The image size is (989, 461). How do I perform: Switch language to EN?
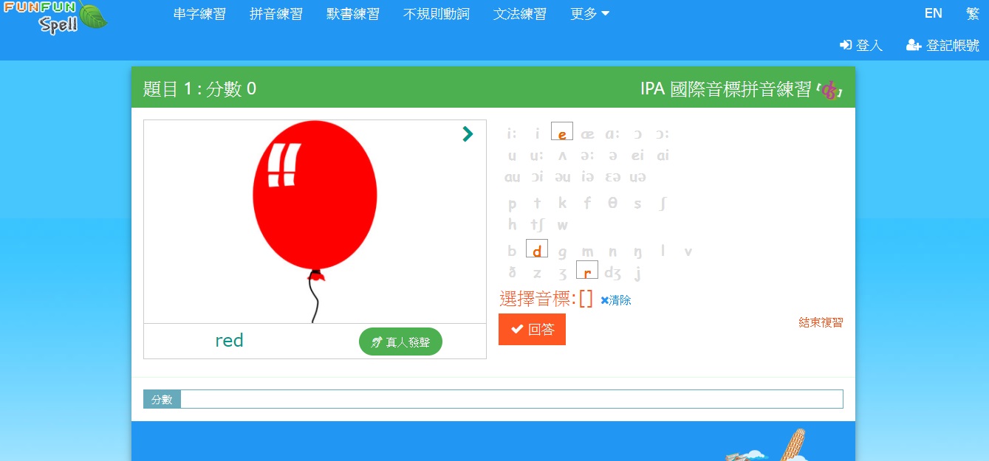click(x=933, y=13)
